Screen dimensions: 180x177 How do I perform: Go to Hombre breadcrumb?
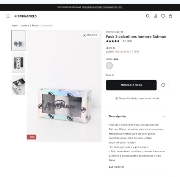coord(25,26)
